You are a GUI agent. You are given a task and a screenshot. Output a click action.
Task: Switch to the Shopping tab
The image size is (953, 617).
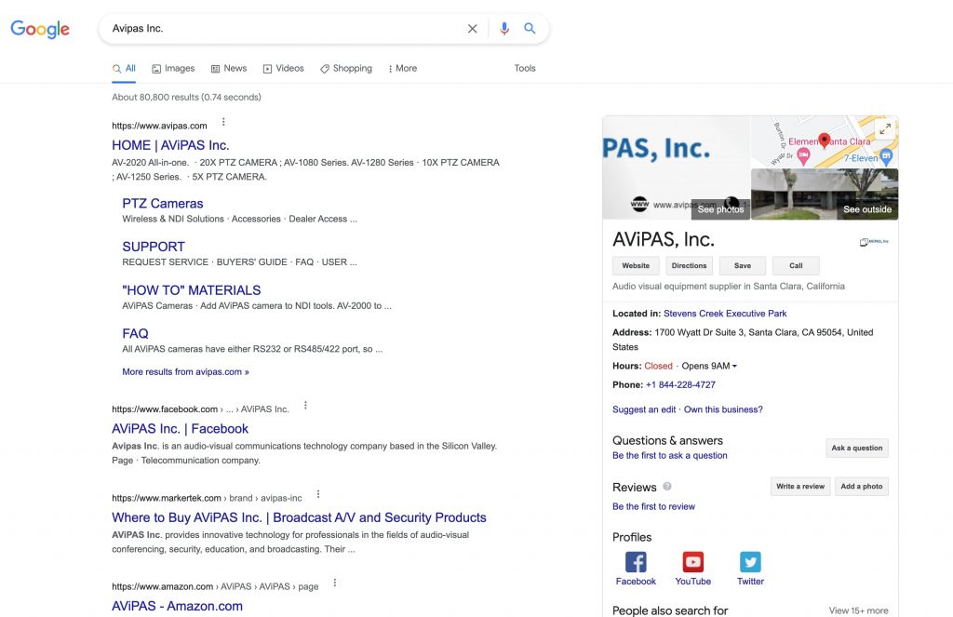click(x=346, y=69)
